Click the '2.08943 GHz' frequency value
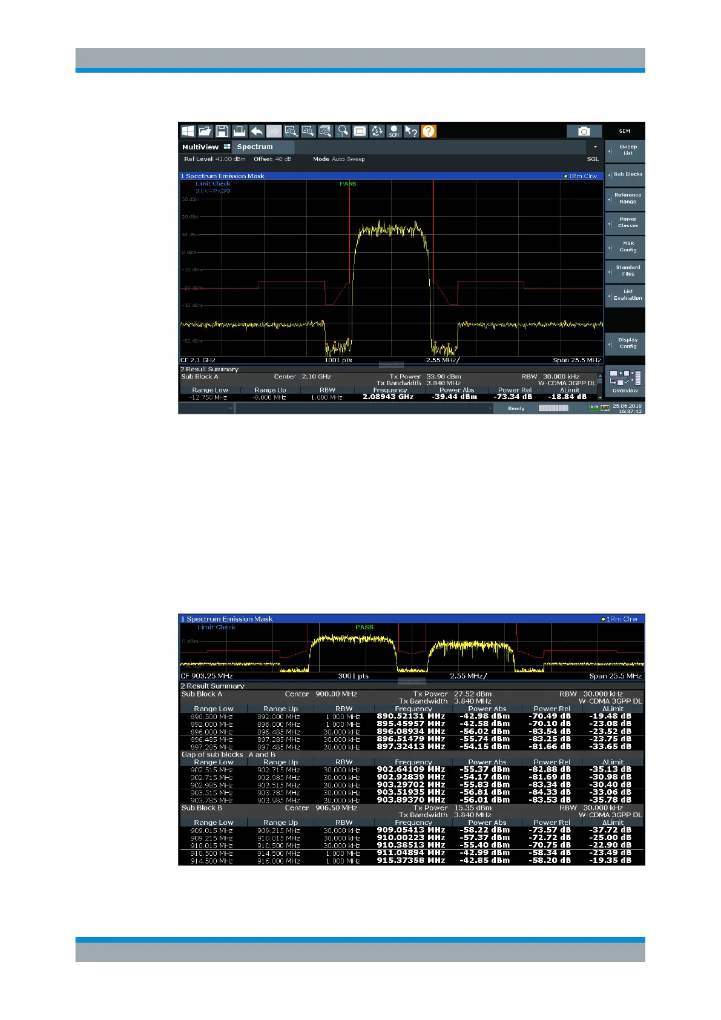The image size is (721, 1020). click(x=388, y=397)
